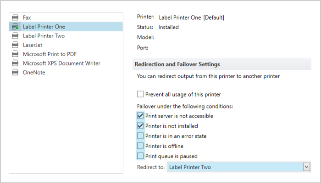Click the Fax printer icon
This screenshot has height=183, width=321.
[x=15, y=17]
